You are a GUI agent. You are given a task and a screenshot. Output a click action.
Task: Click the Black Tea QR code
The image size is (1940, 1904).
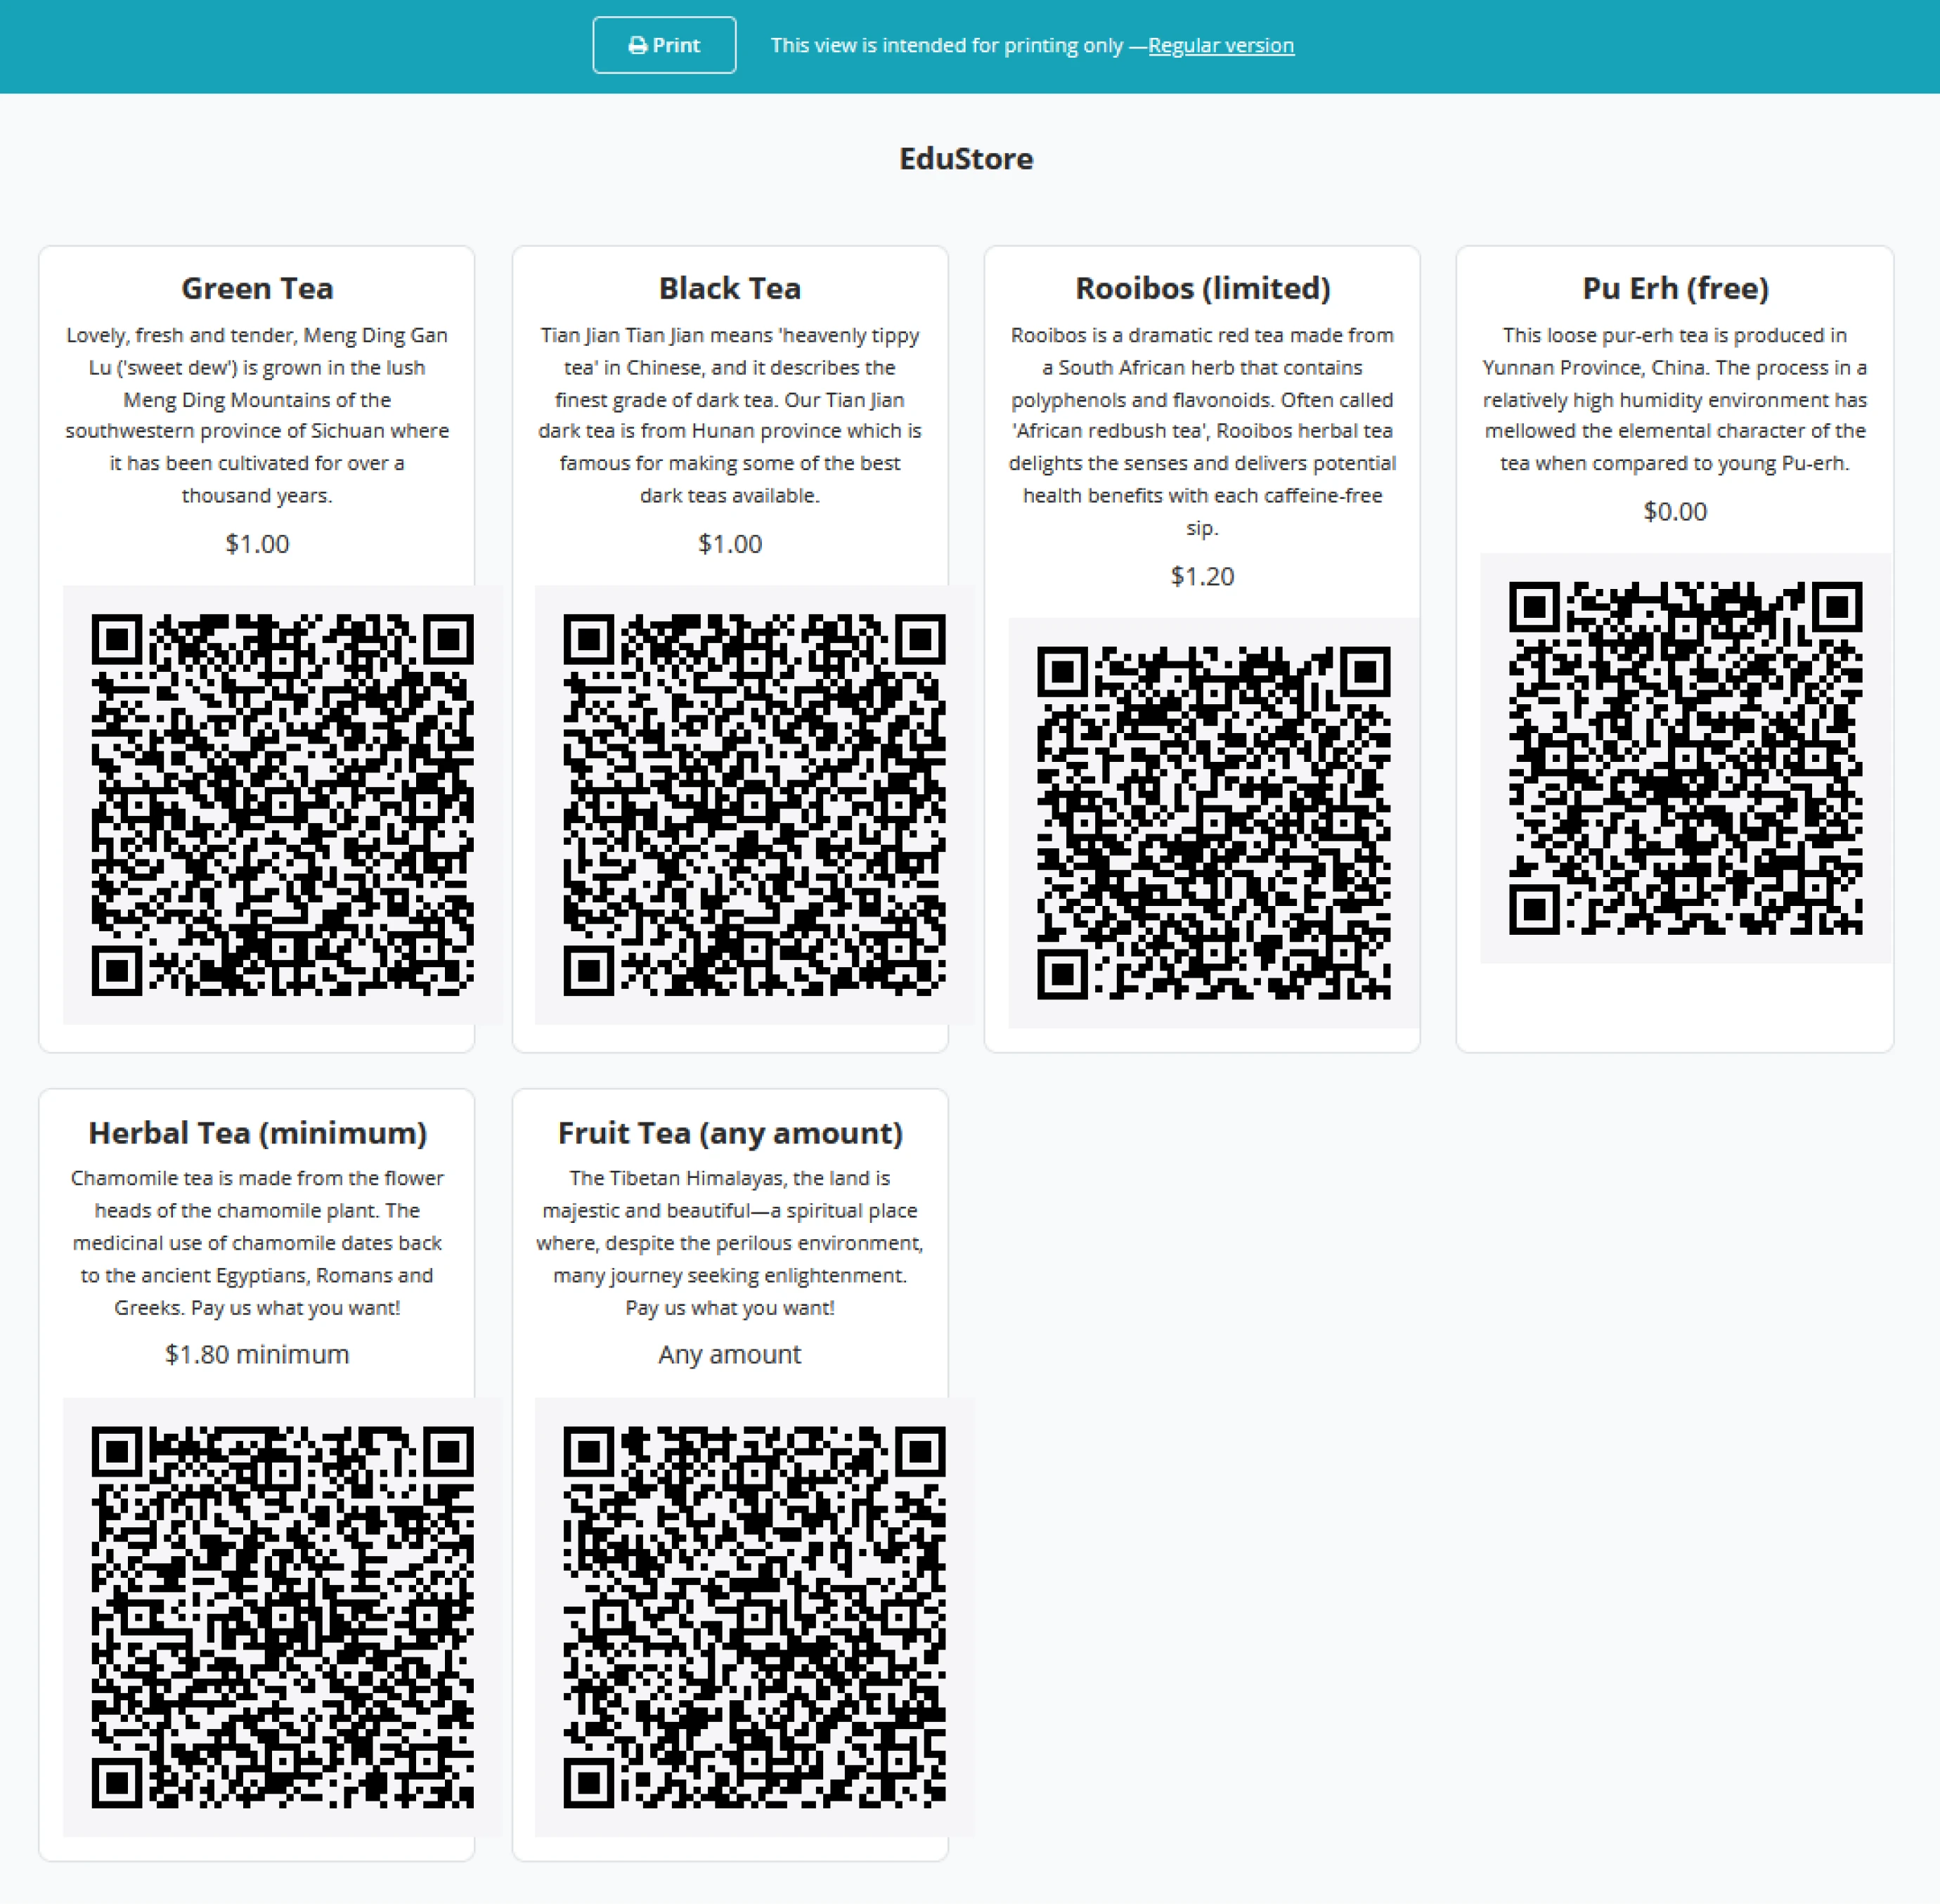point(754,804)
